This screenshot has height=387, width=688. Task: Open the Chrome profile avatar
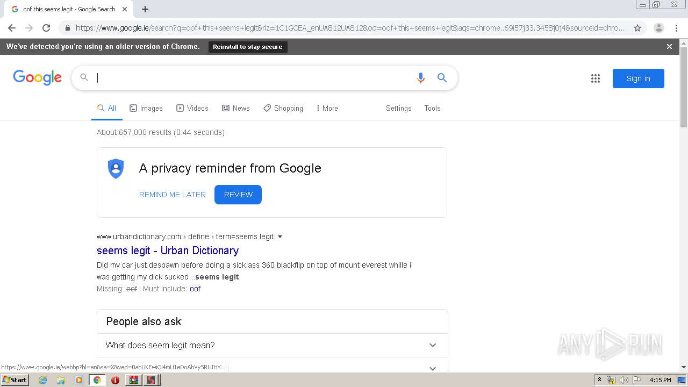pos(658,28)
